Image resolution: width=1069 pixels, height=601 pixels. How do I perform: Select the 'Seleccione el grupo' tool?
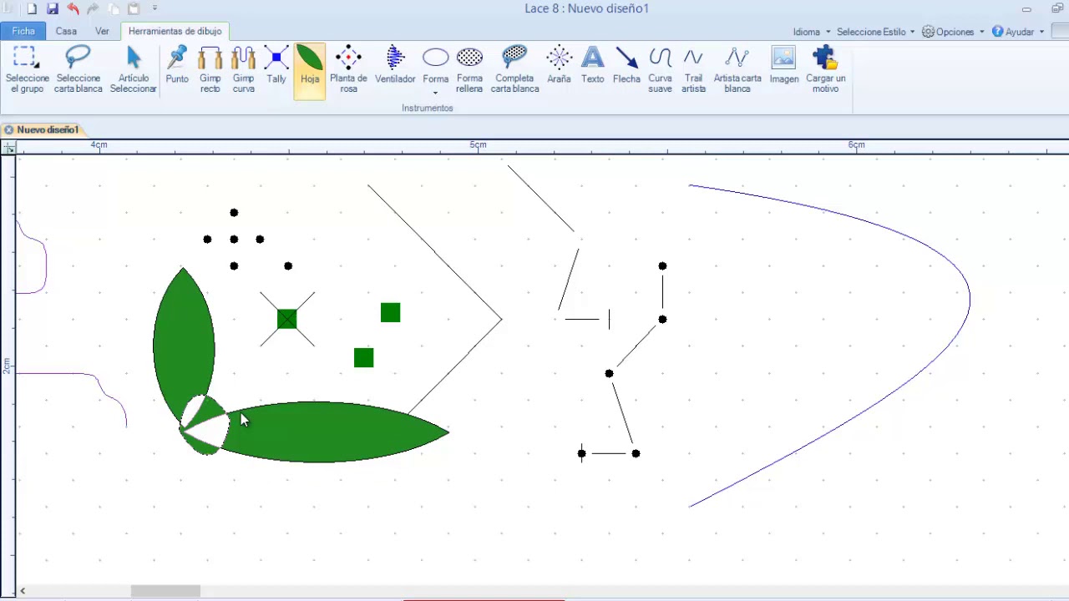click(27, 70)
